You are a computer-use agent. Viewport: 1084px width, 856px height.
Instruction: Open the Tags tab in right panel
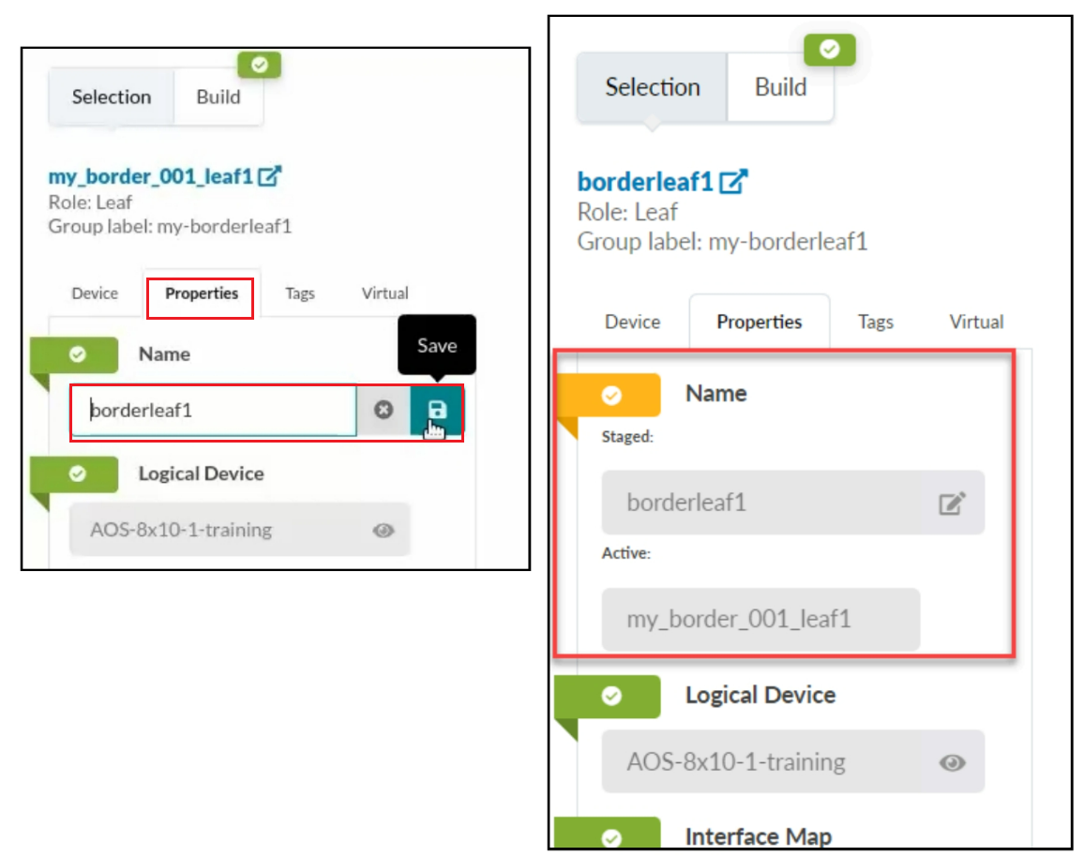click(x=875, y=322)
